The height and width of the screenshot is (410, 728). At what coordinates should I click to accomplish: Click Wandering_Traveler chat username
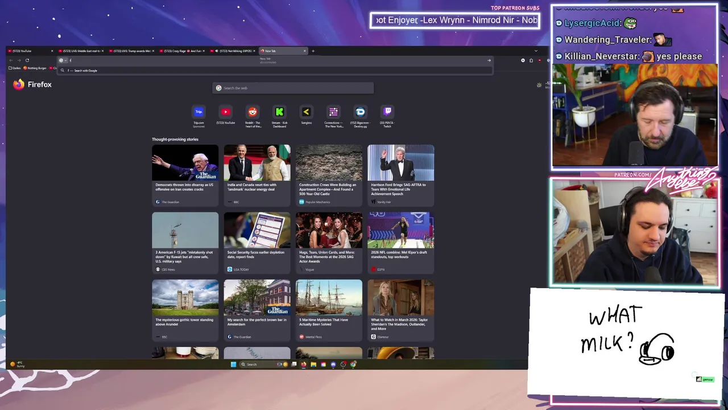click(607, 40)
